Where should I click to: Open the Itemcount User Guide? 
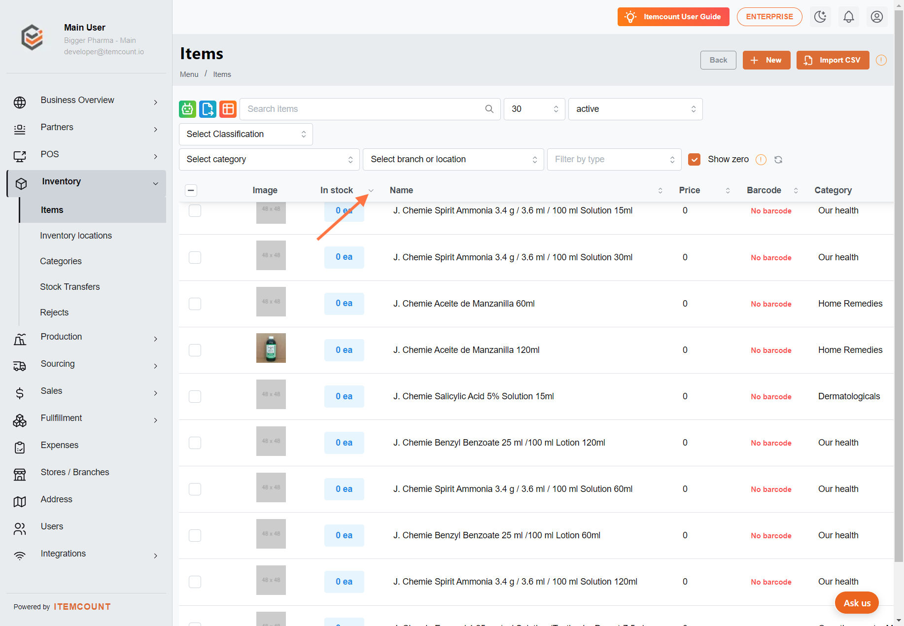pyautogui.click(x=673, y=17)
